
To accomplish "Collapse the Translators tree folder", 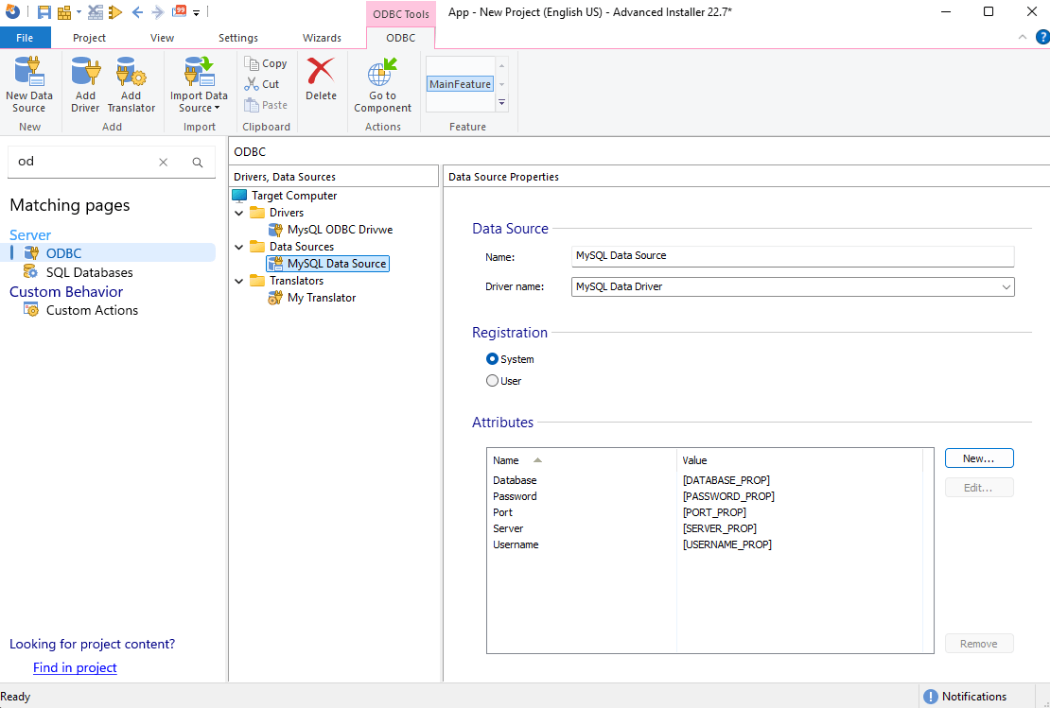I will click(239, 282).
